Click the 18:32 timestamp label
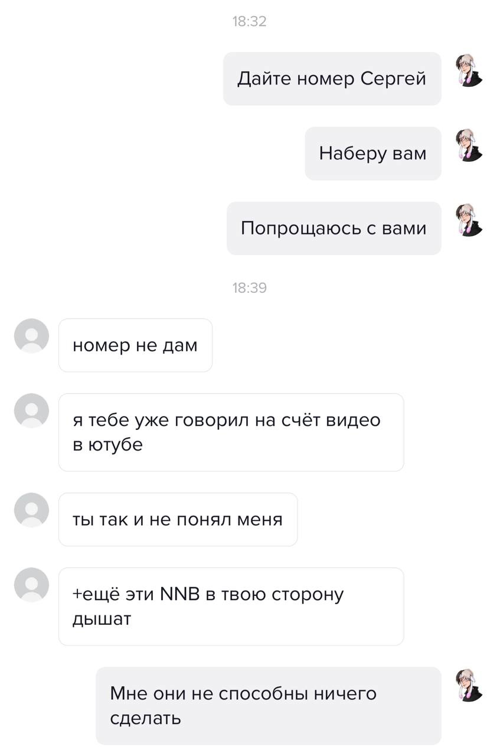Viewport: 500px width, 756px height. click(x=250, y=22)
